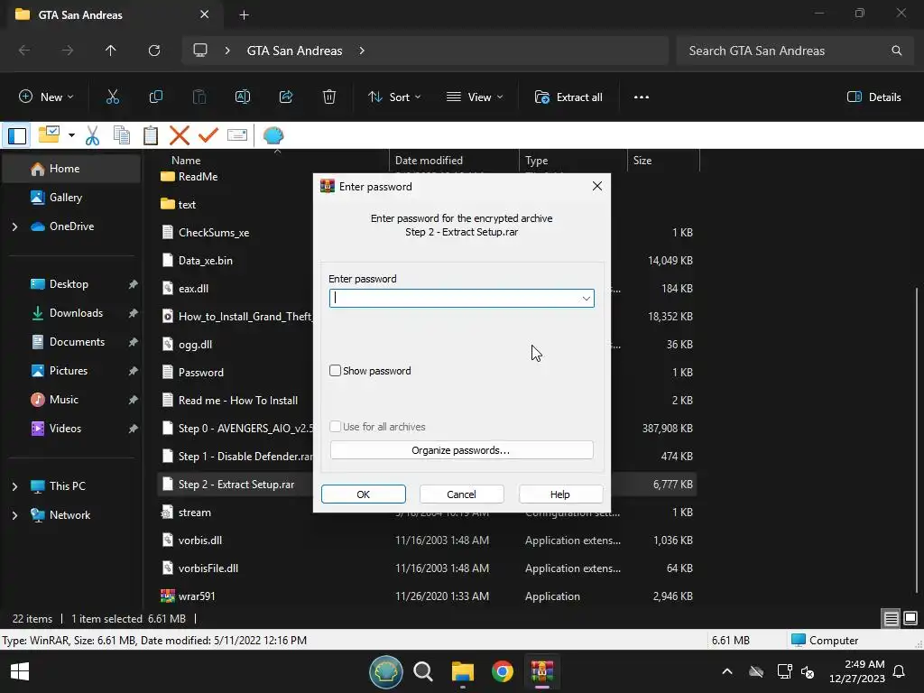Go to Home in the sidebar
924x693 pixels.
pos(71,169)
